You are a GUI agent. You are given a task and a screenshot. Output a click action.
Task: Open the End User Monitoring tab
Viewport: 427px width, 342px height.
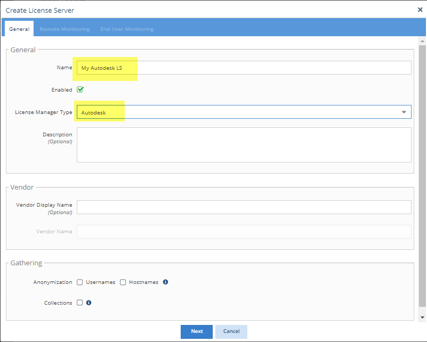coord(127,29)
